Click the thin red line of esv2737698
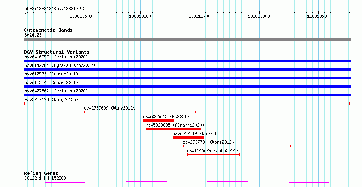 point(187,103)
